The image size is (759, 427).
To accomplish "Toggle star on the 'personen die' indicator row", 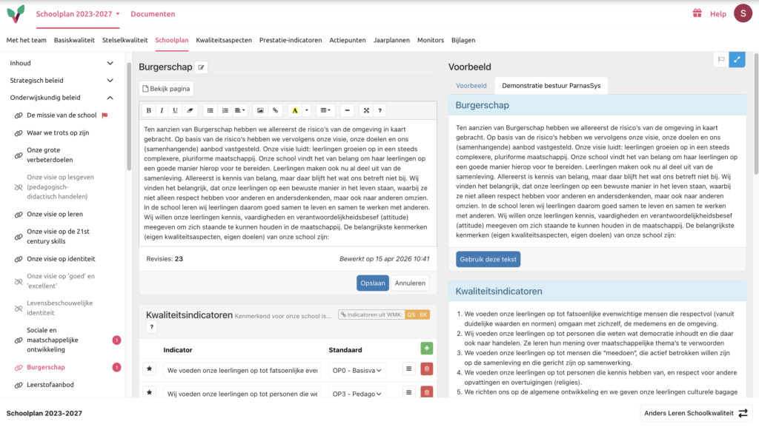I will 149,392.
